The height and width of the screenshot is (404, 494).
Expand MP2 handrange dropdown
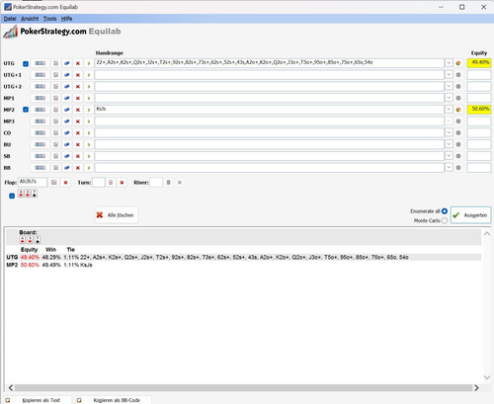pyautogui.click(x=449, y=110)
